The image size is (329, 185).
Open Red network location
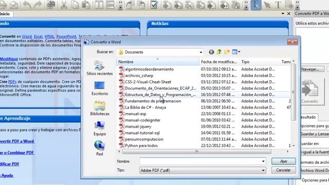tap(99, 149)
